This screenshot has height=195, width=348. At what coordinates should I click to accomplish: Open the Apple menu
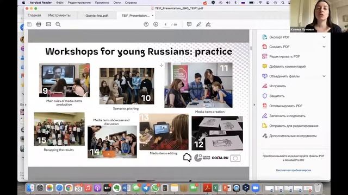click(23, 3)
